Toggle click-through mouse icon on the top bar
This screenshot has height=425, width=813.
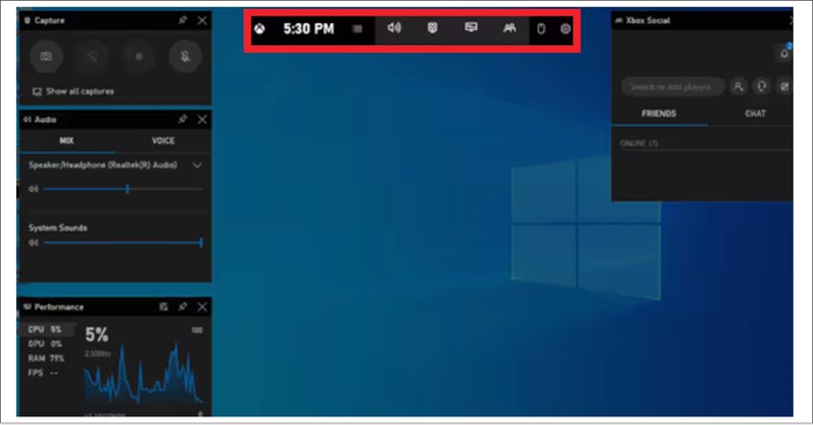(x=540, y=29)
